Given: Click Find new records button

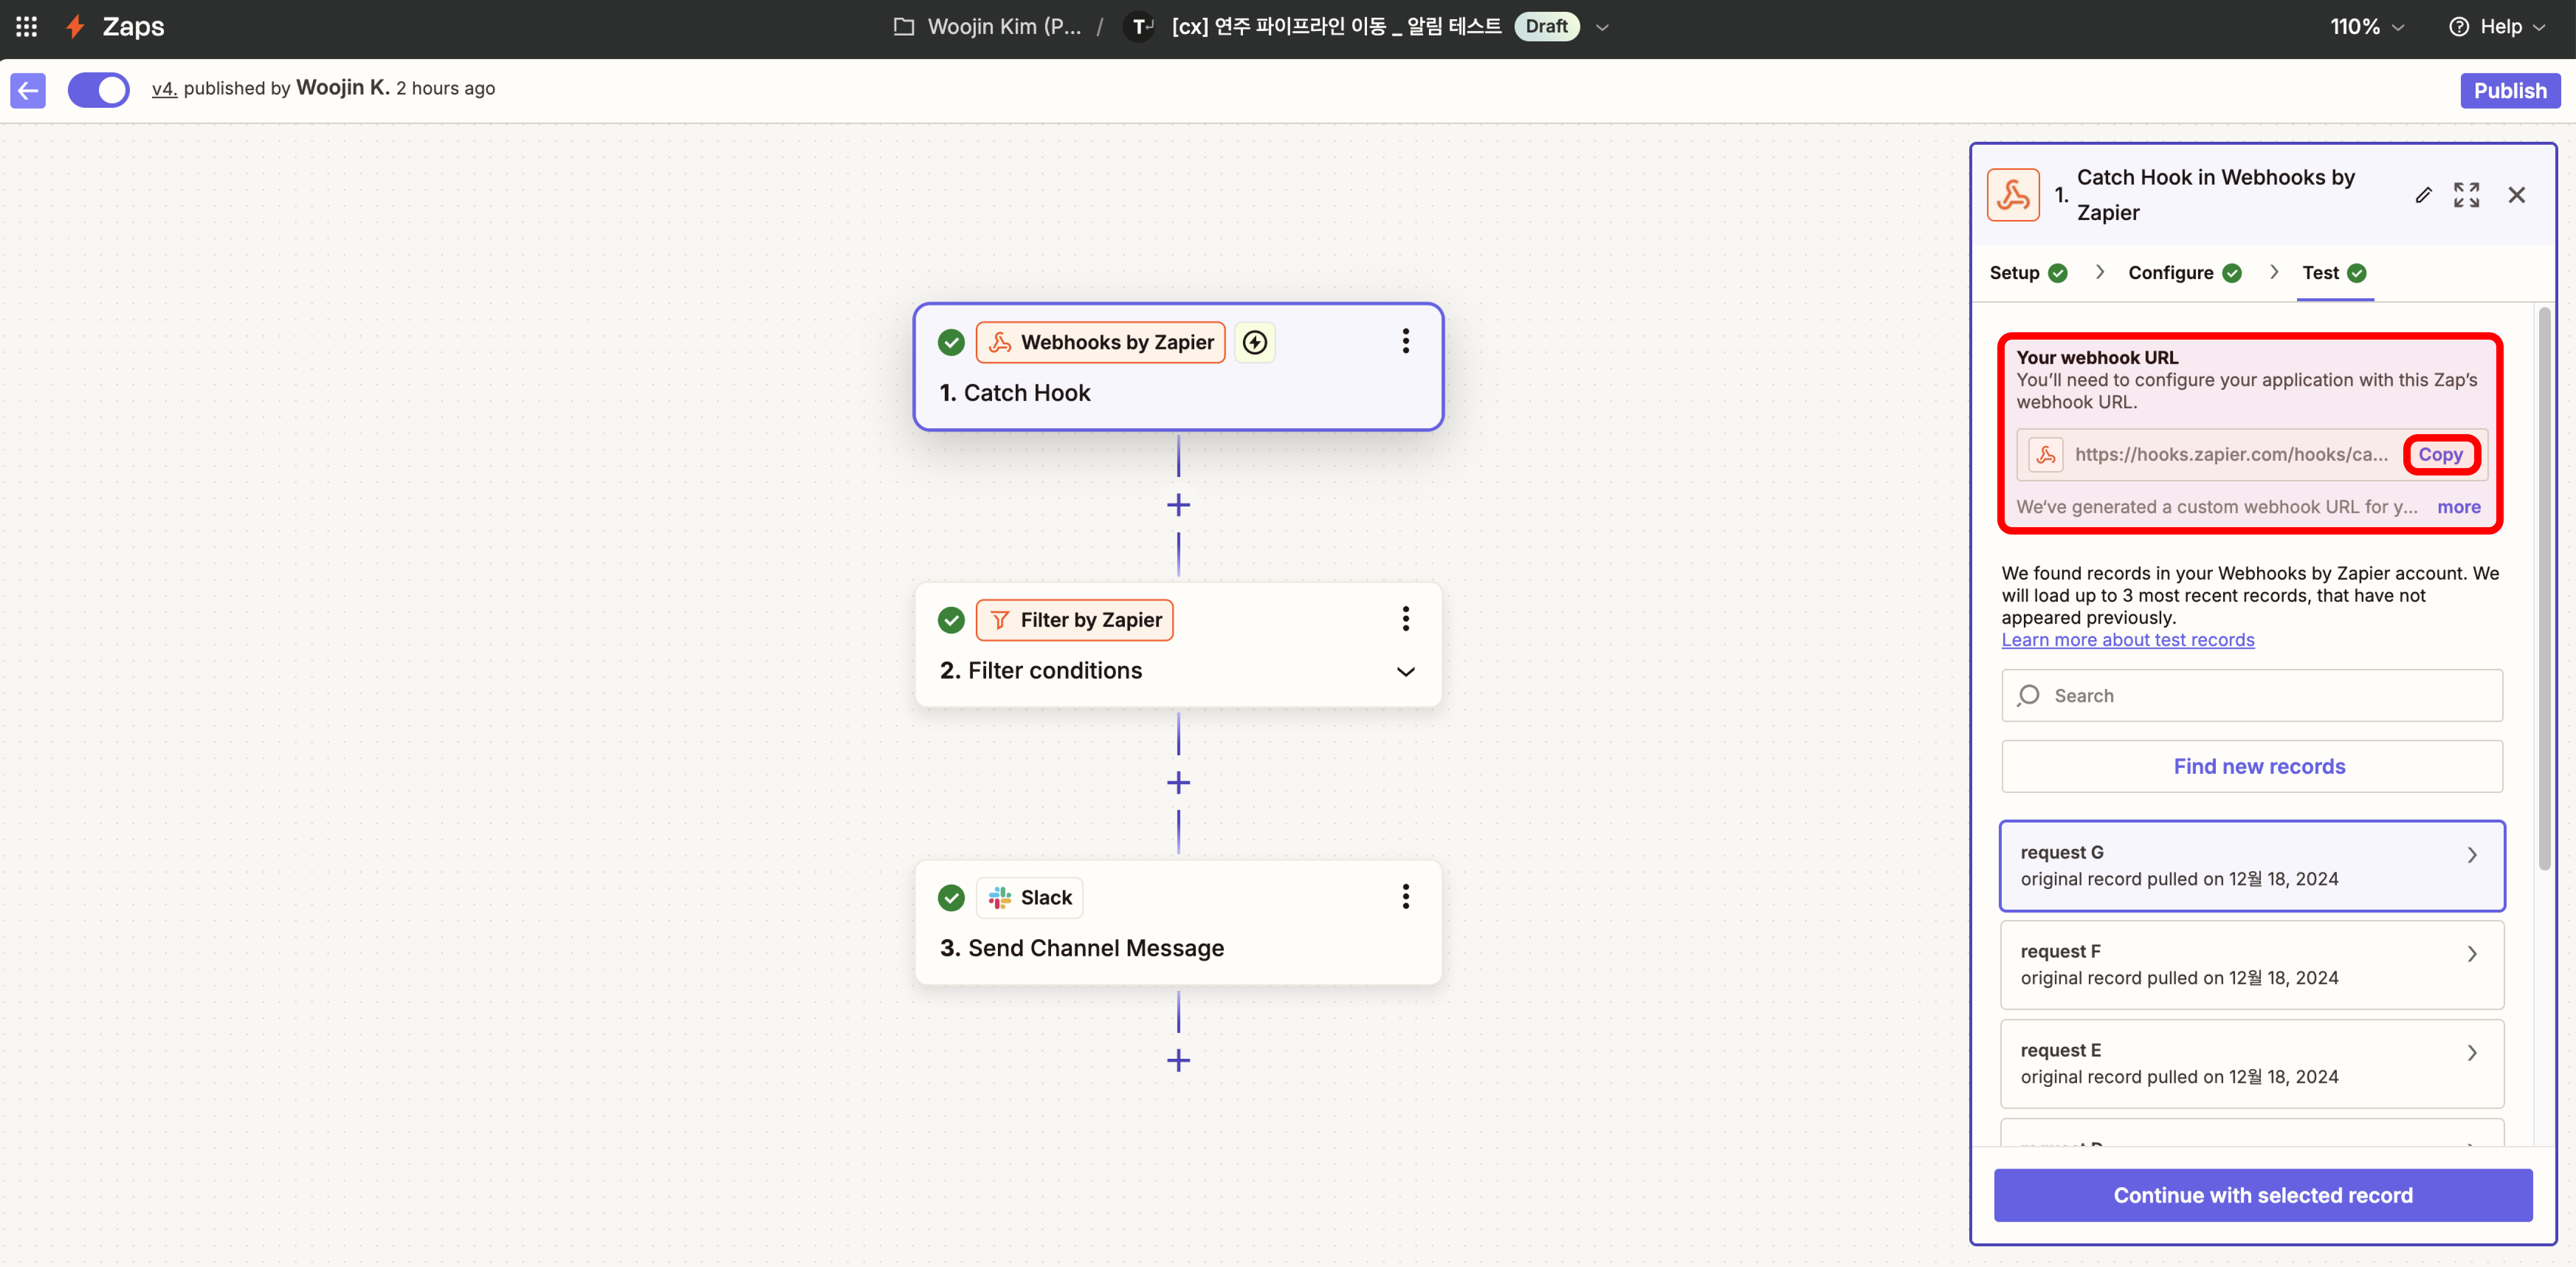Looking at the screenshot, I should tap(2251, 767).
